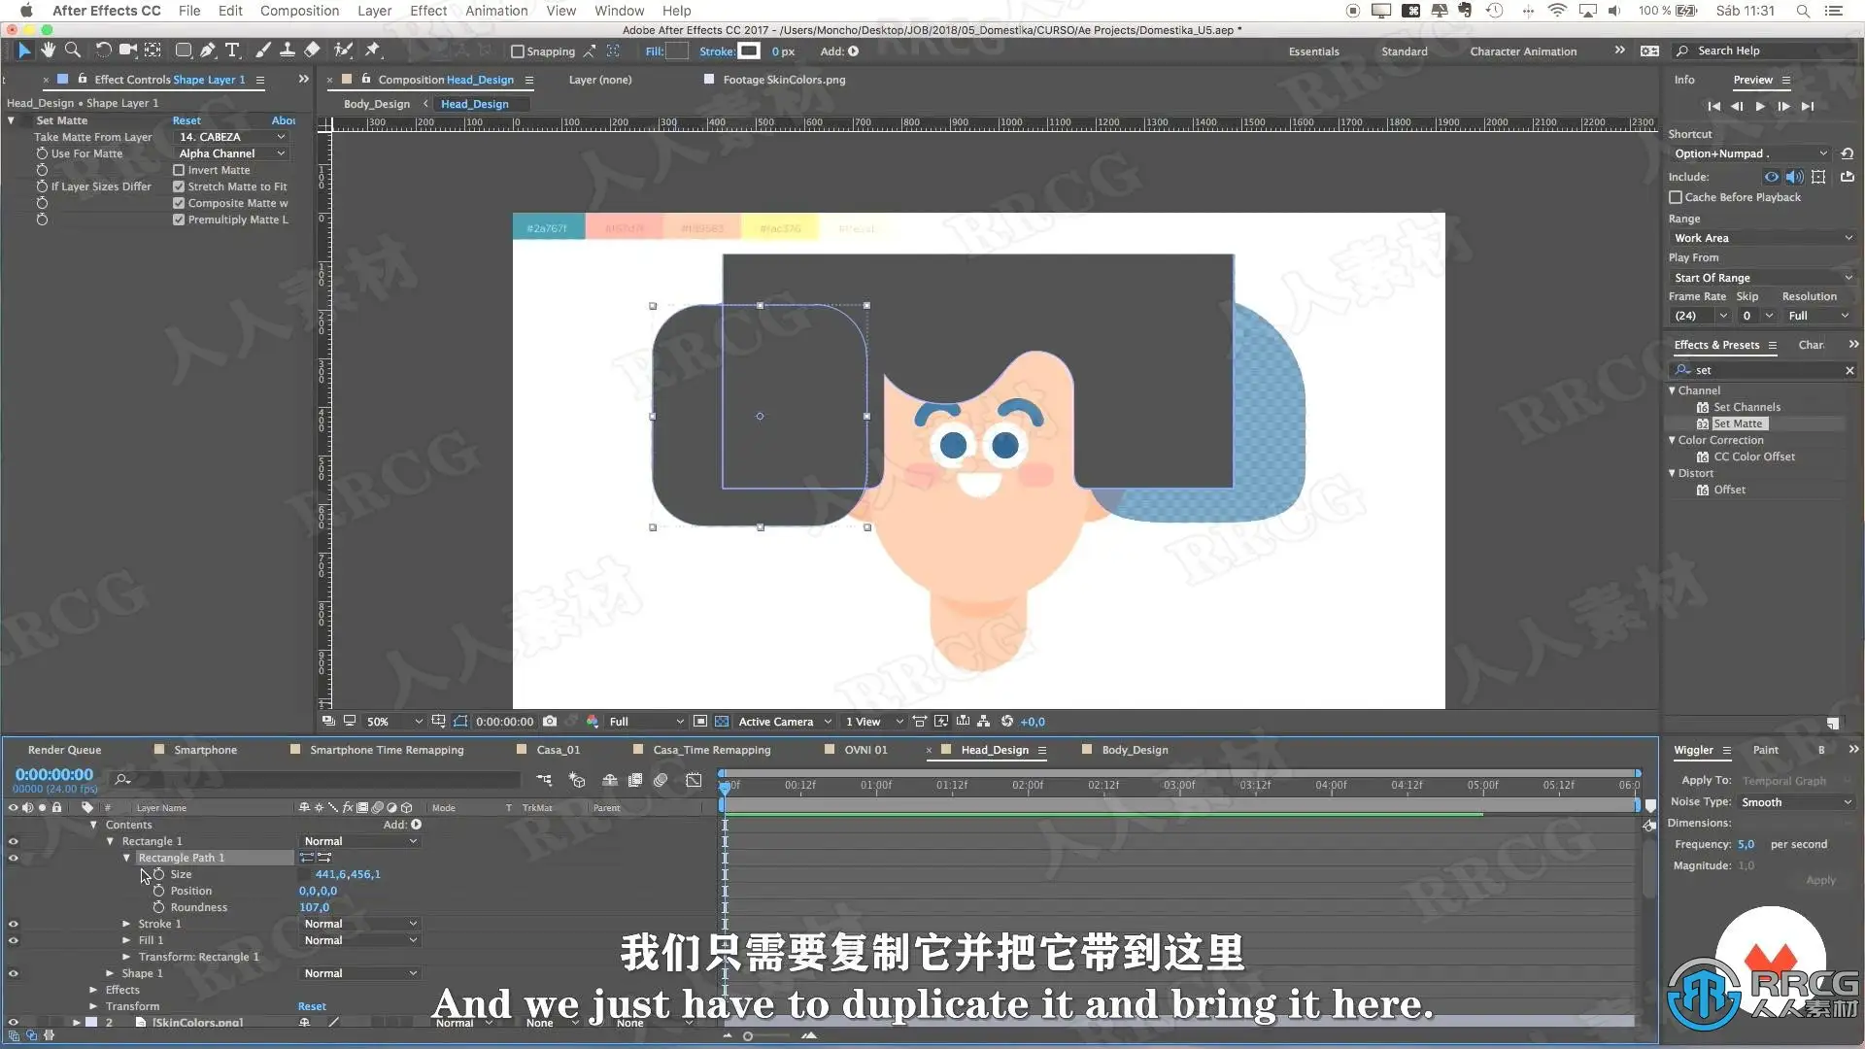The height and width of the screenshot is (1049, 1865).
Task: Switch to the Body_Design timeline tab
Action: tap(1134, 750)
